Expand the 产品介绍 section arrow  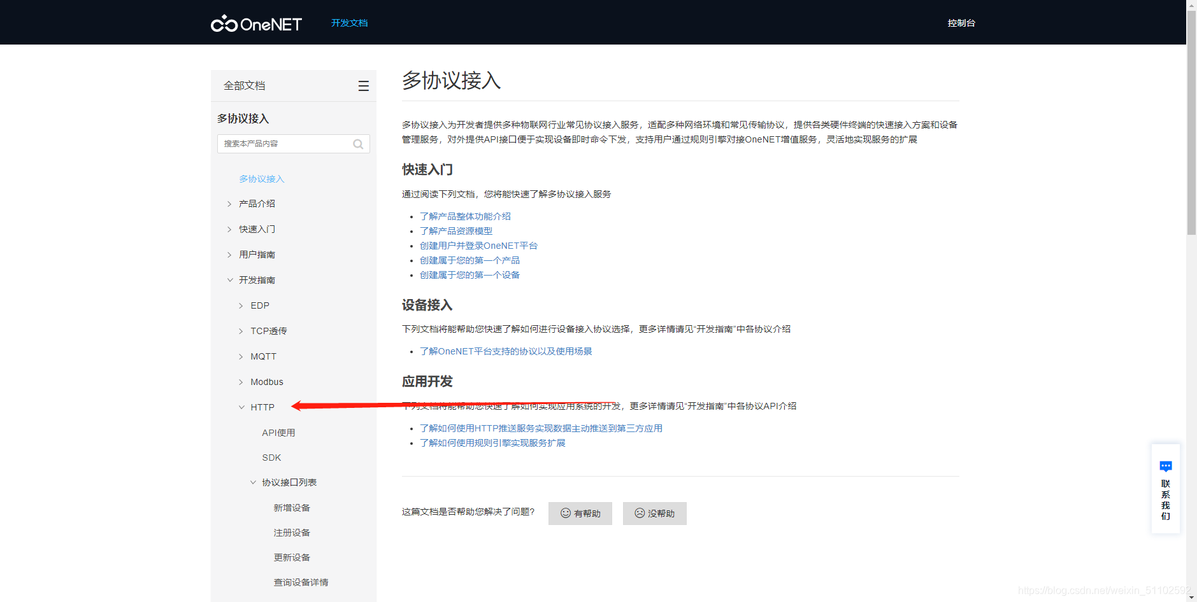tap(229, 204)
